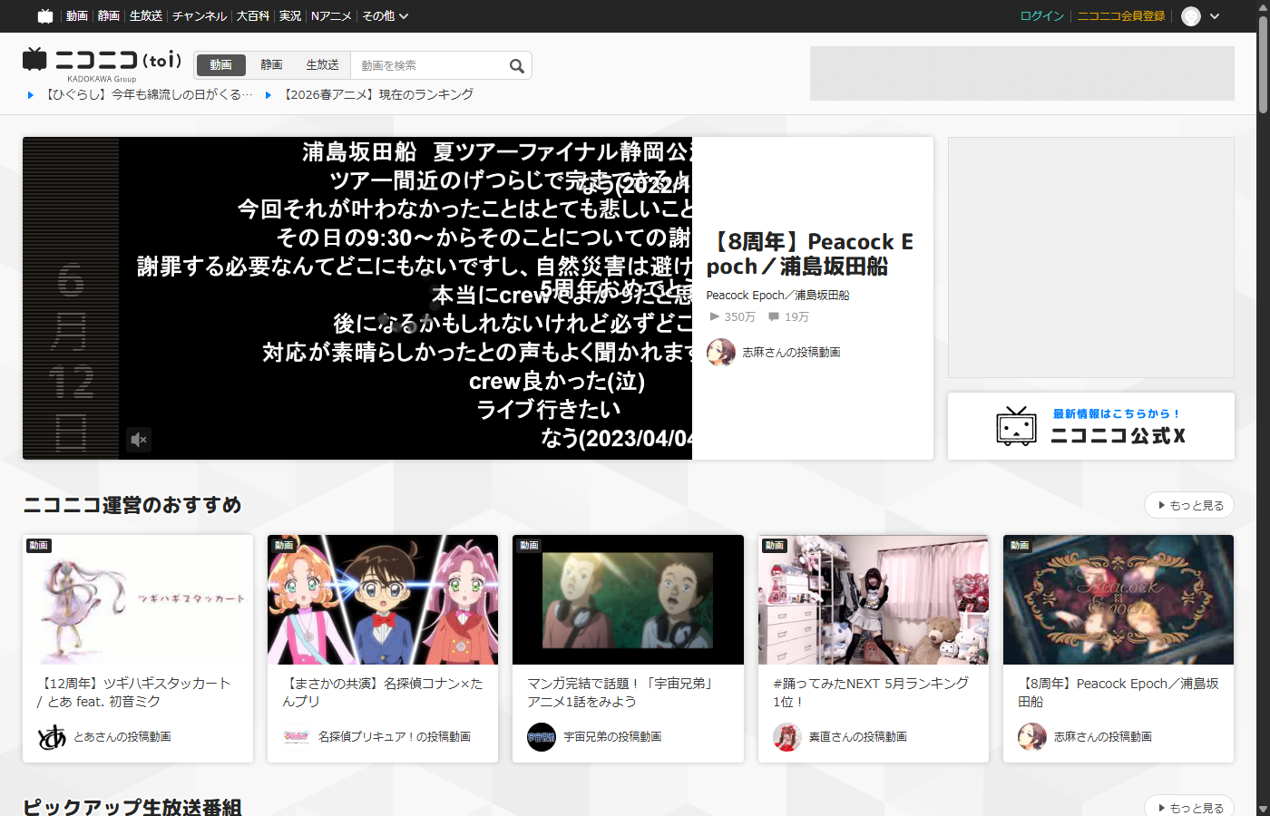Click 志麻さん avatar in featured panel
1270x816 pixels.
pyautogui.click(x=721, y=352)
